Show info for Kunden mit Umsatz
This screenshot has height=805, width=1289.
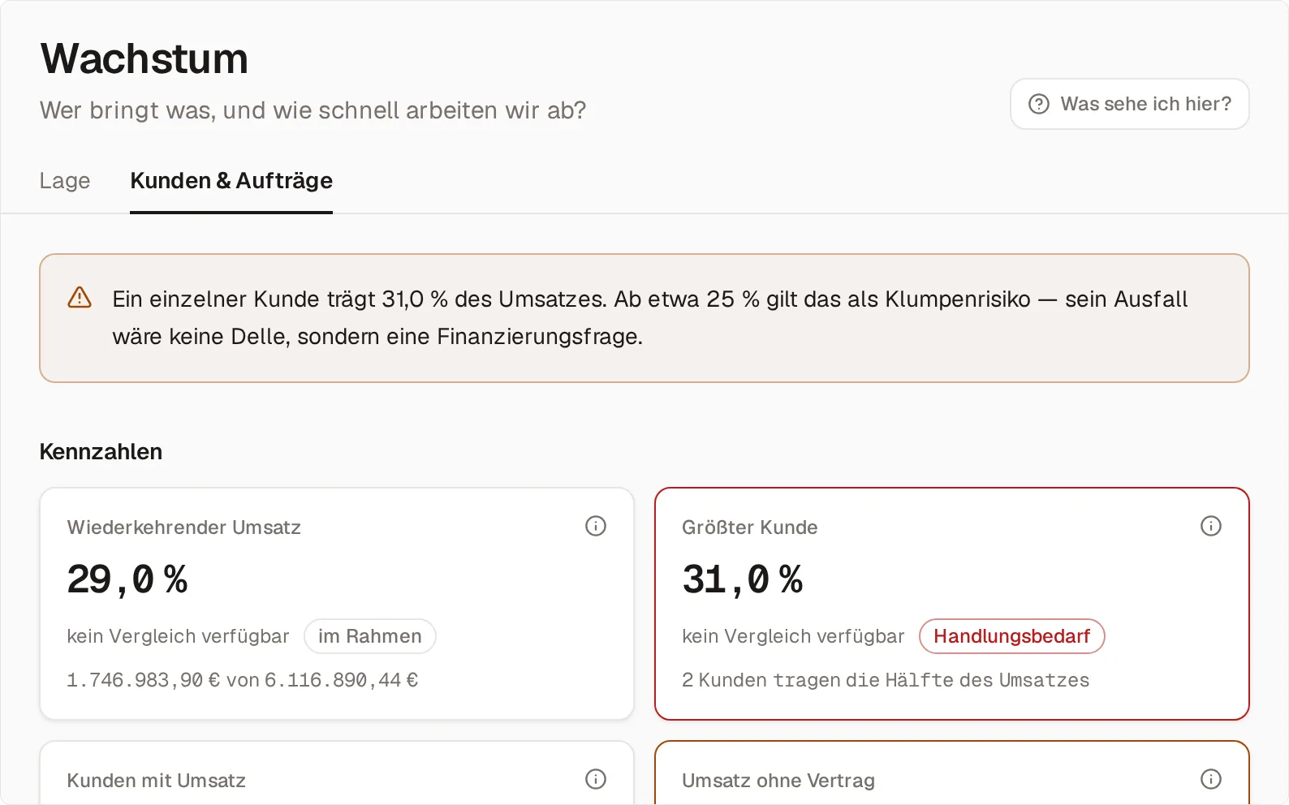(x=596, y=779)
